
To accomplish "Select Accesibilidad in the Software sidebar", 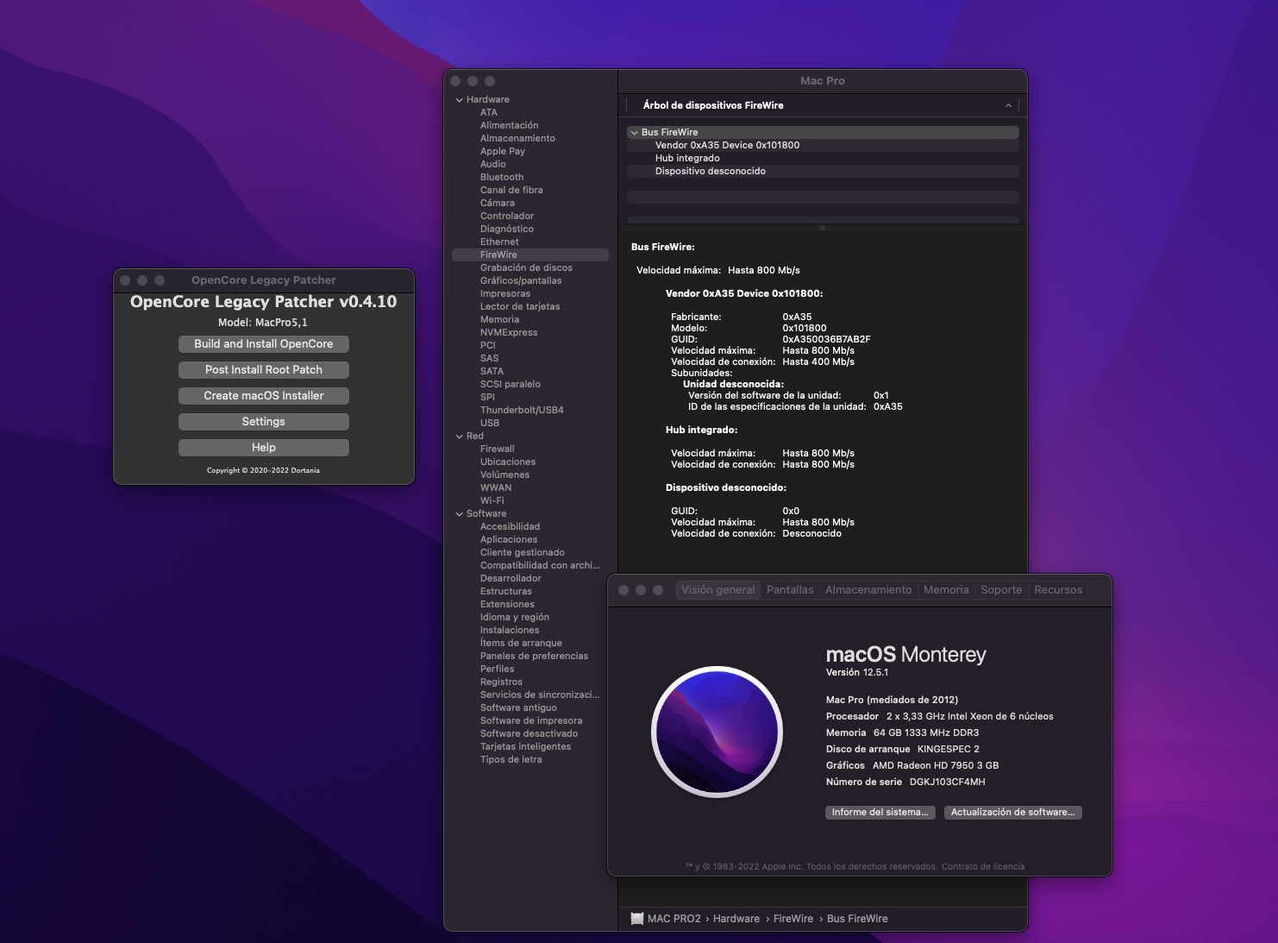I will 510,527.
